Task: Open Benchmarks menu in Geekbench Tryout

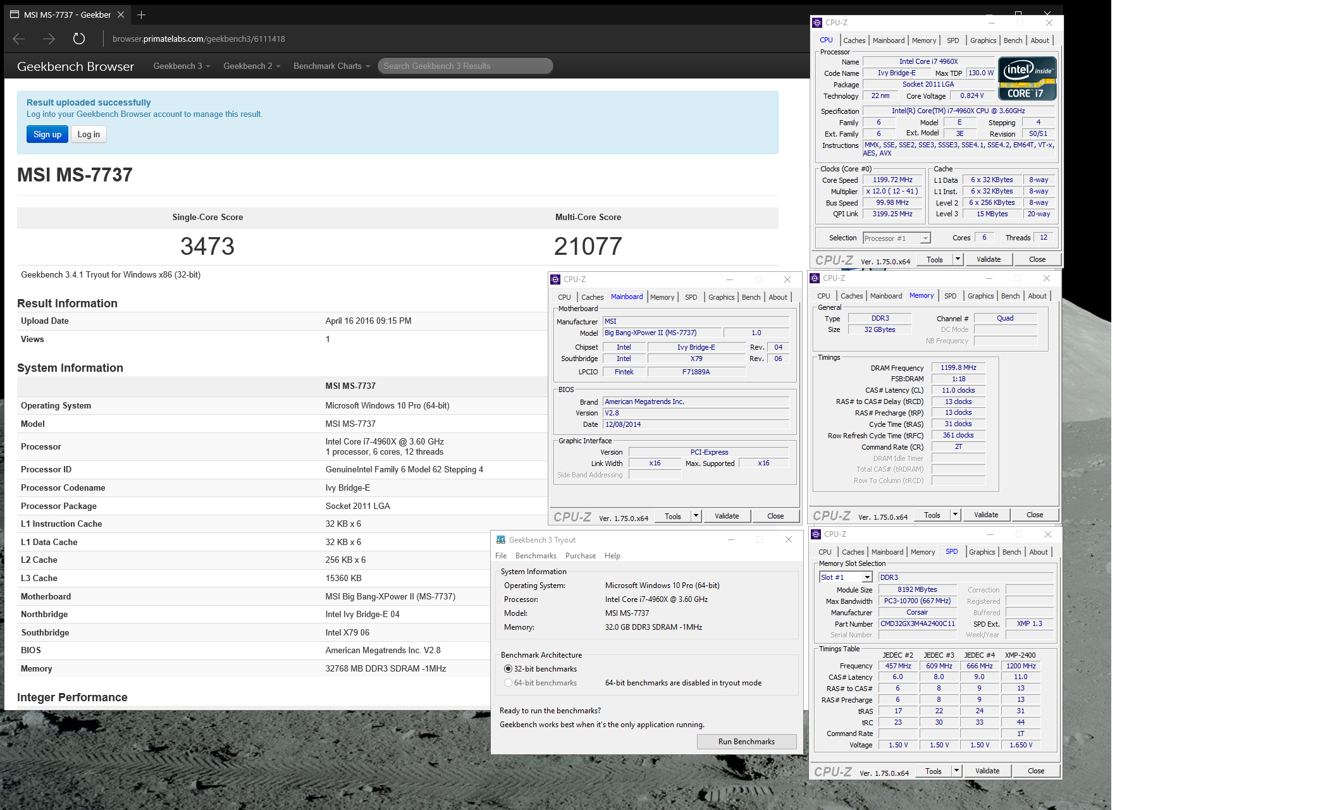Action: tap(536, 556)
